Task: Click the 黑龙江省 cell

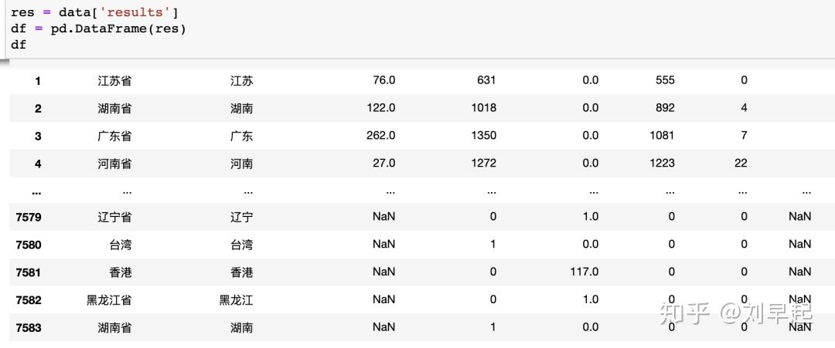Action: [108, 300]
